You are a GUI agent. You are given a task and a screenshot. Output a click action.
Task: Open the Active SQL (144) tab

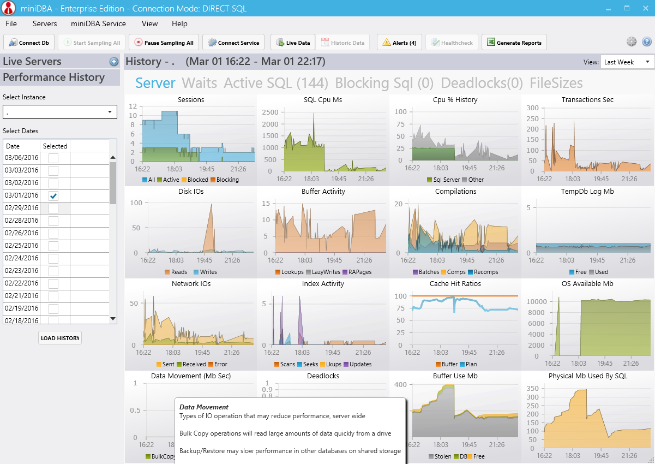[276, 83]
